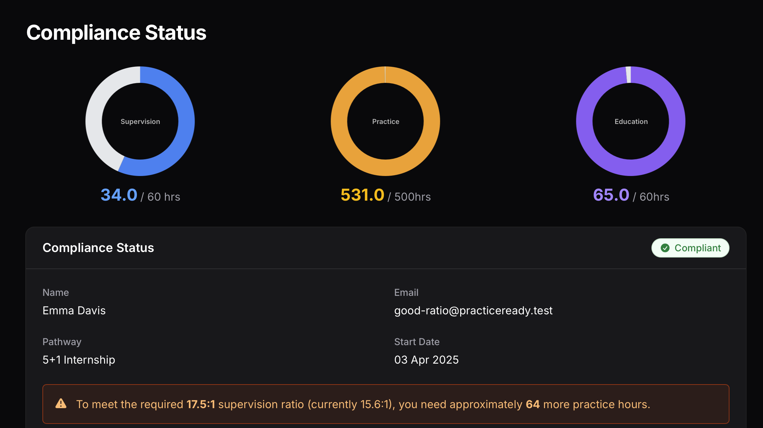
Task: Click the supervision ratio warning banner text
Action: [363, 404]
